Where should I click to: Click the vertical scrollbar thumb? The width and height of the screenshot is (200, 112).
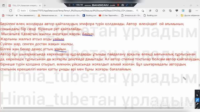(x=199, y=85)
